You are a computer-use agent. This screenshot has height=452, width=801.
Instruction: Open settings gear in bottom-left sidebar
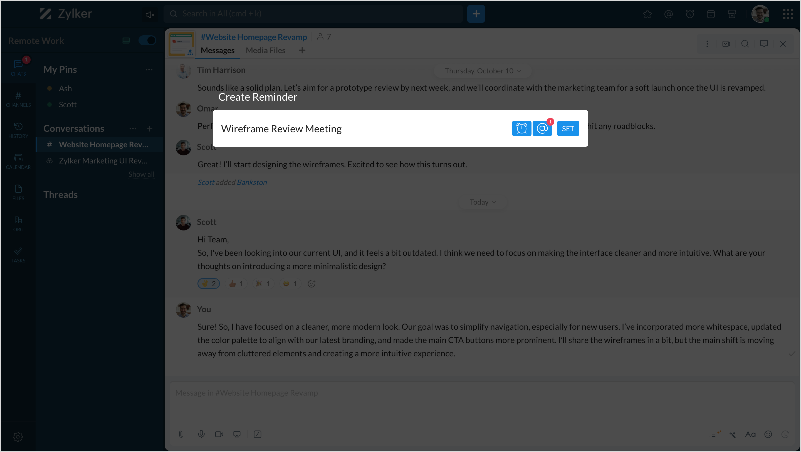point(18,436)
